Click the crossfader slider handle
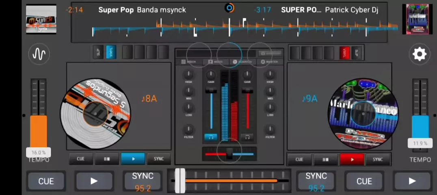Image resolution: width=437 pixels, height=195 pixels. (229, 154)
